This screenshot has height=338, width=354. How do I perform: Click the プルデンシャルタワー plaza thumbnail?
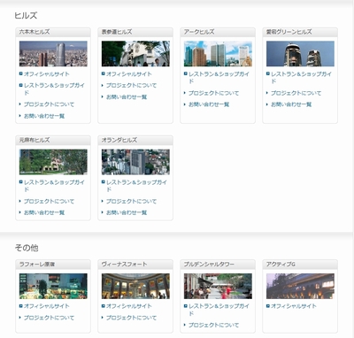[x=218, y=286]
